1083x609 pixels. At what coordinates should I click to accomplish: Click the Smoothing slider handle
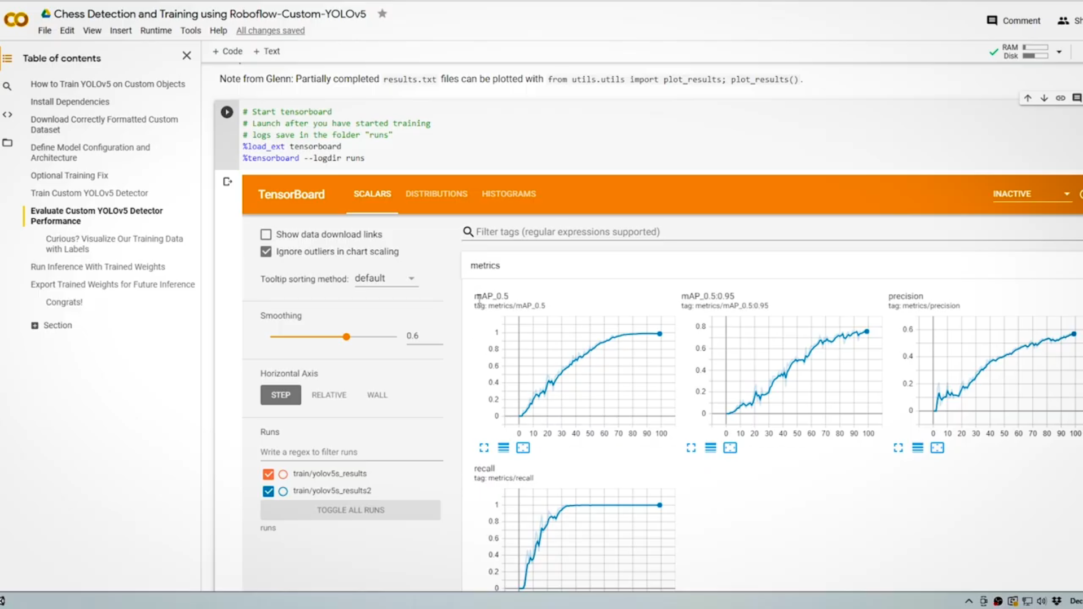[346, 337]
